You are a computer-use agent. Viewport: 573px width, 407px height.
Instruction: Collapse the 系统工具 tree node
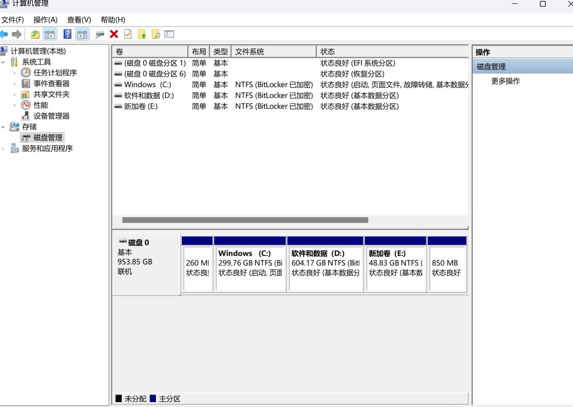pos(3,62)
